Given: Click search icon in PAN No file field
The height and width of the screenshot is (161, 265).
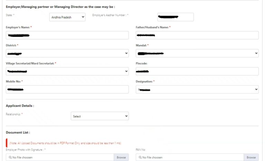Looking at the screenshot, I should 139,158.
